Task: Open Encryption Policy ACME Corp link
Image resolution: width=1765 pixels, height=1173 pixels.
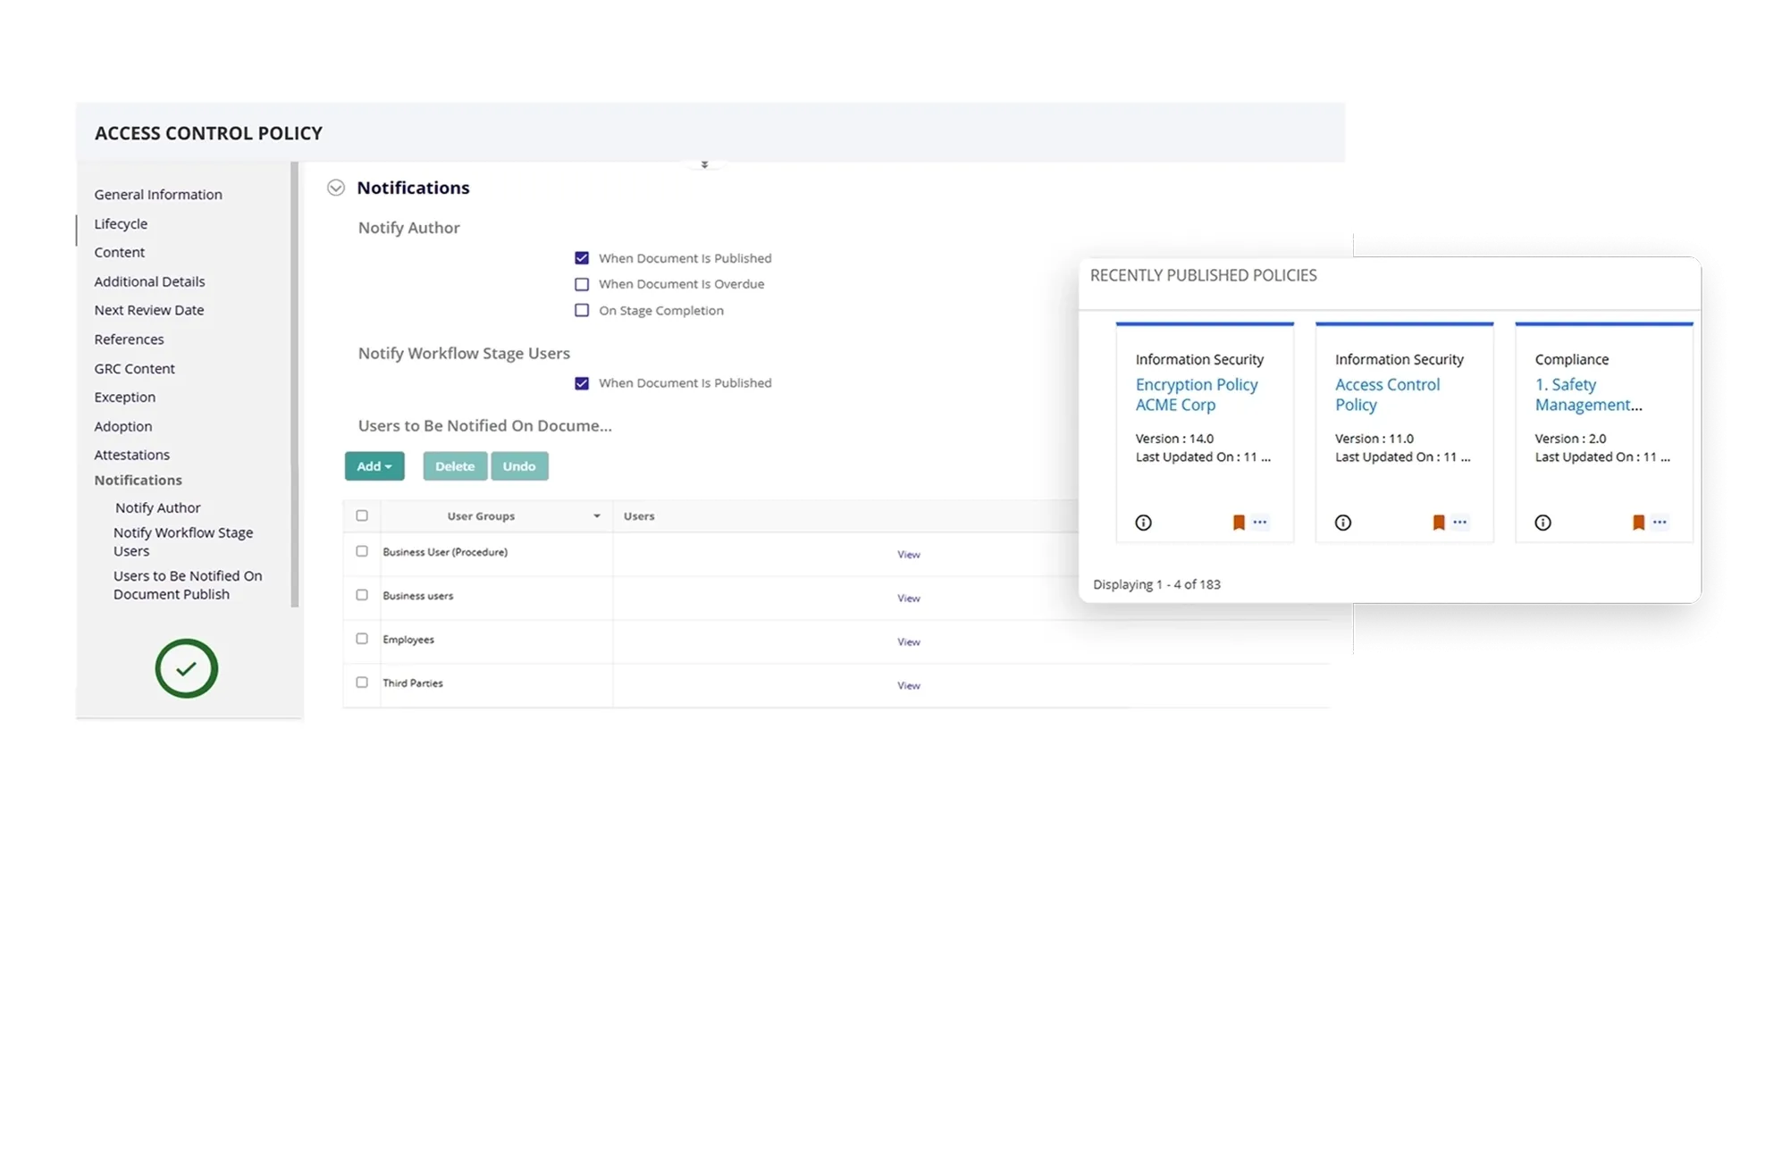Action: (1196, 394)
